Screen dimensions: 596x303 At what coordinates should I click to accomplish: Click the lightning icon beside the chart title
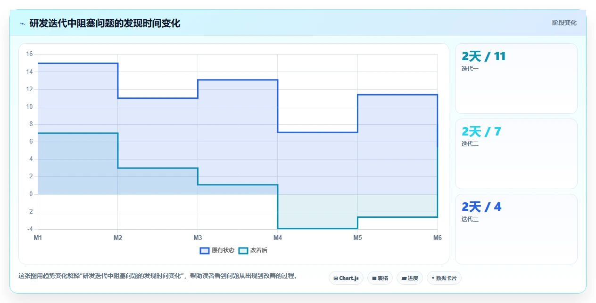click(23, 24)
